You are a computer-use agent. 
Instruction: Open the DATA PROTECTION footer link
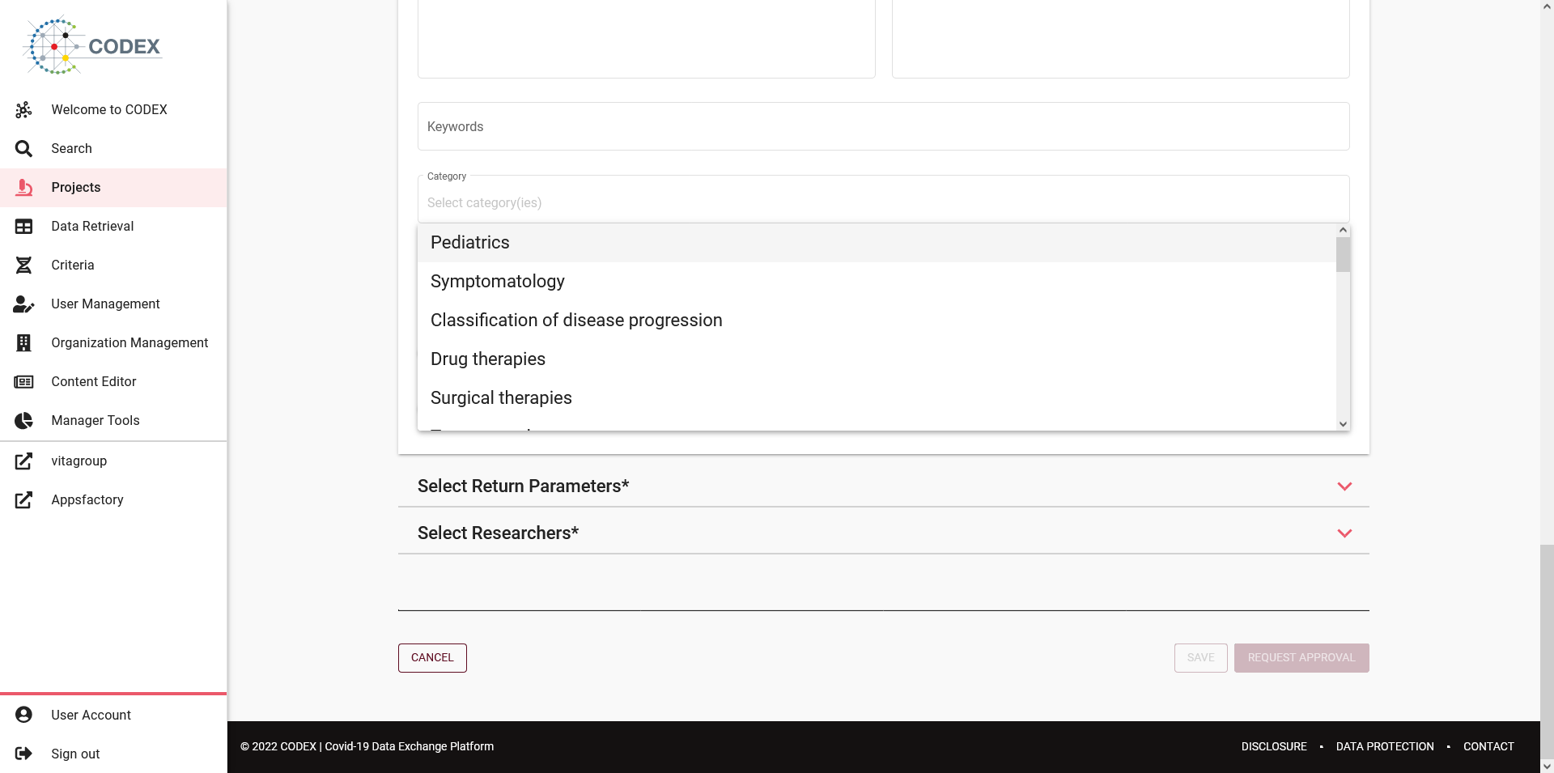1385,746
